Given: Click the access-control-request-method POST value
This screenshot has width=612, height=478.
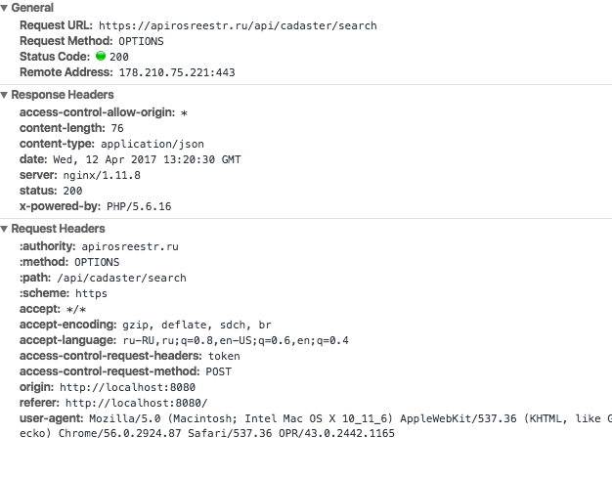Looking at the screenshot, I should click(x=218, y=371).
